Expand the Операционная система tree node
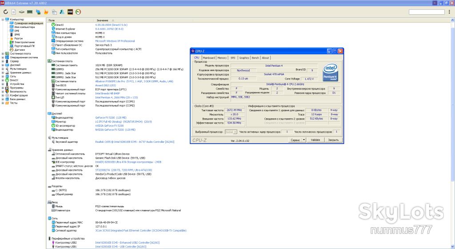Image resolution: width=455 pixels, height=249 pixels. pos(3,57)
